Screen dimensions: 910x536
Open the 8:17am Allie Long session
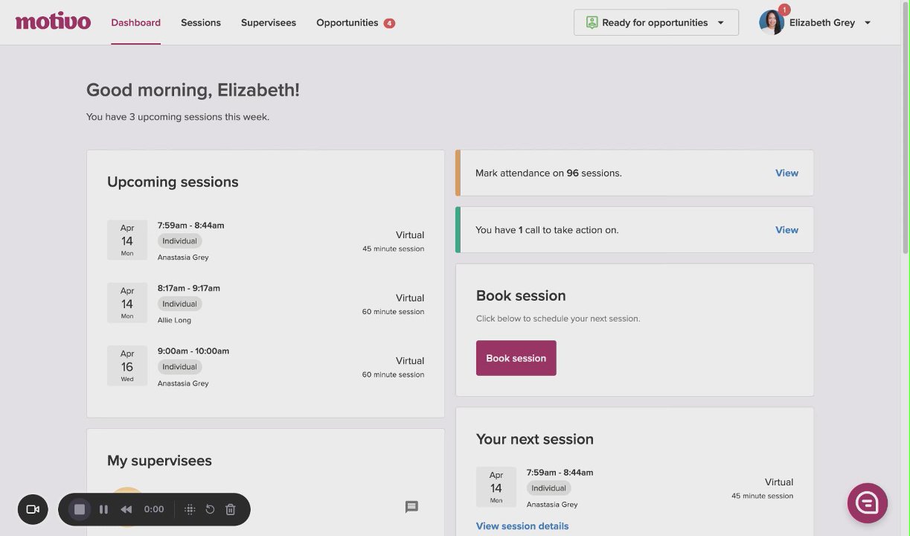[x=266, y=304]
